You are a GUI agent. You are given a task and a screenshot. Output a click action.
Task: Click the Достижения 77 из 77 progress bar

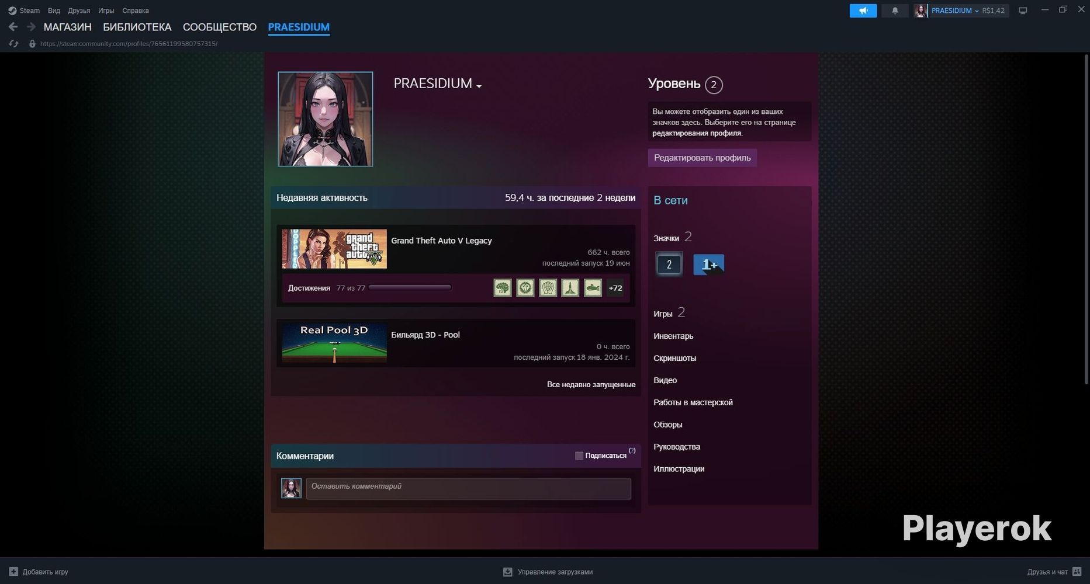pos(410,287)
